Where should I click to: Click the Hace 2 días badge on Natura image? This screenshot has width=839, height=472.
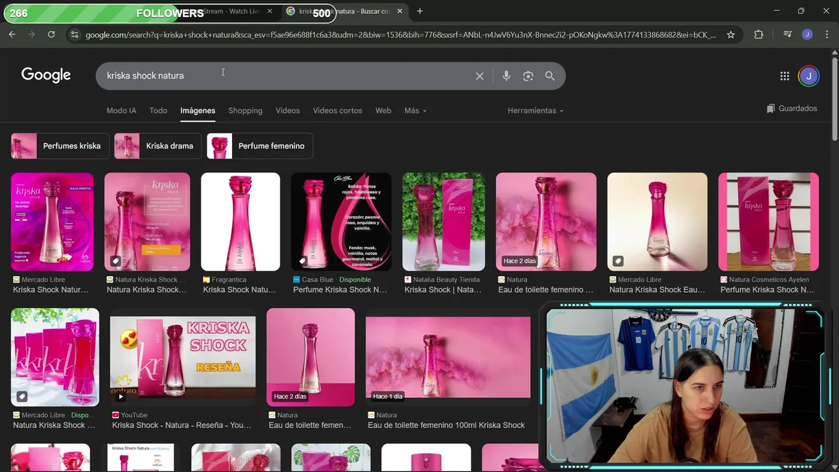(x=520, y=261)
